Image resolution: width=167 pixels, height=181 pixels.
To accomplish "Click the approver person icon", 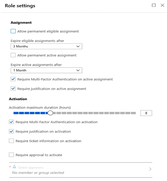I will coord(14,167).
